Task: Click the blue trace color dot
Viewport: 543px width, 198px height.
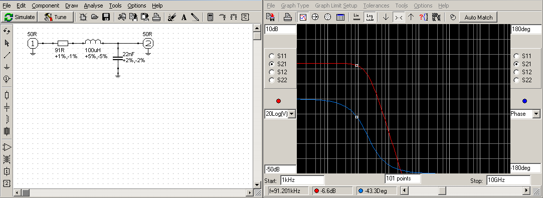Action: point(524,101)
